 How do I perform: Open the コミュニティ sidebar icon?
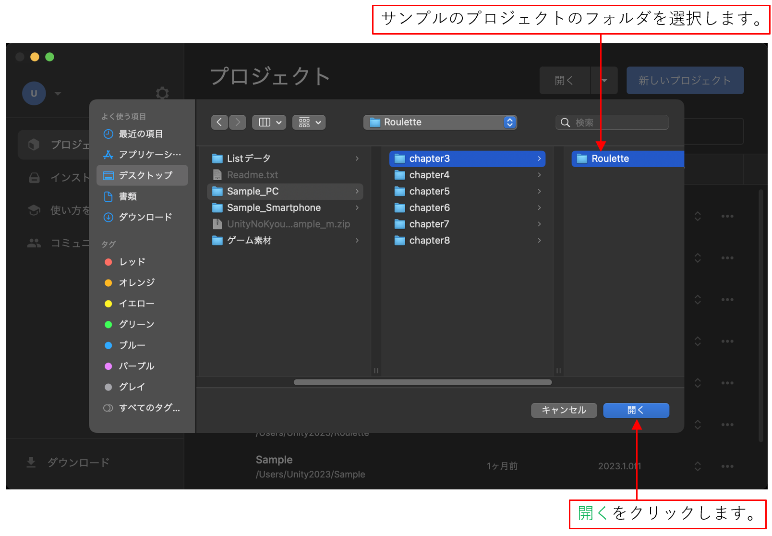pyautogui.click(x=34, y=243)
